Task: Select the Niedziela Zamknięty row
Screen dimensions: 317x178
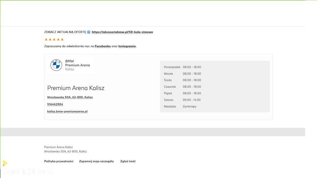Action: coord(180,107)
